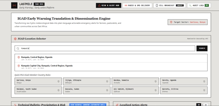The image size is (219, 106).
Task: View the Audit Logs tab
Action: tap(199, 5)
